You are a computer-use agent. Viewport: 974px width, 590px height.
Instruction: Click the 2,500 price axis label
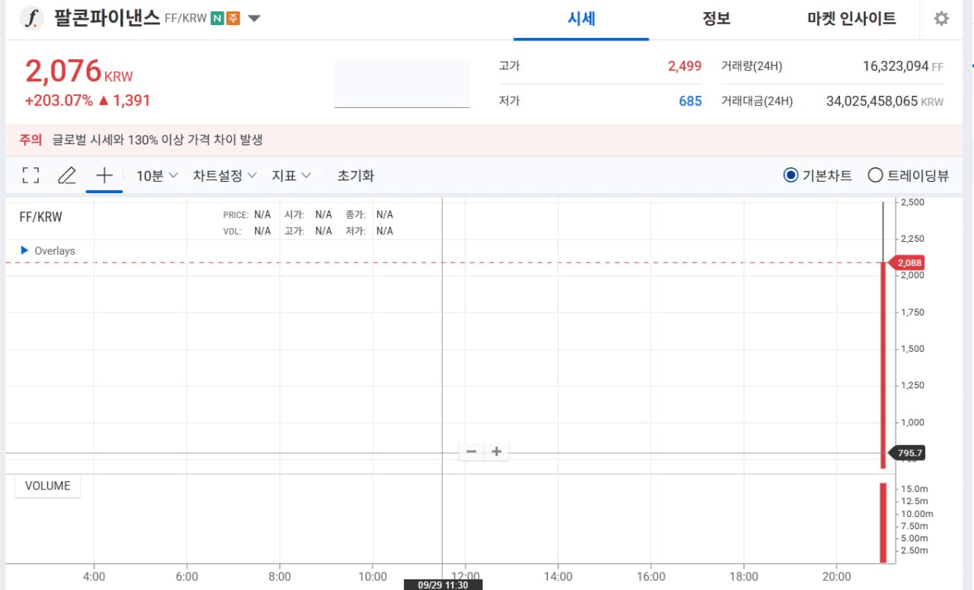click(x=912, y=202)
